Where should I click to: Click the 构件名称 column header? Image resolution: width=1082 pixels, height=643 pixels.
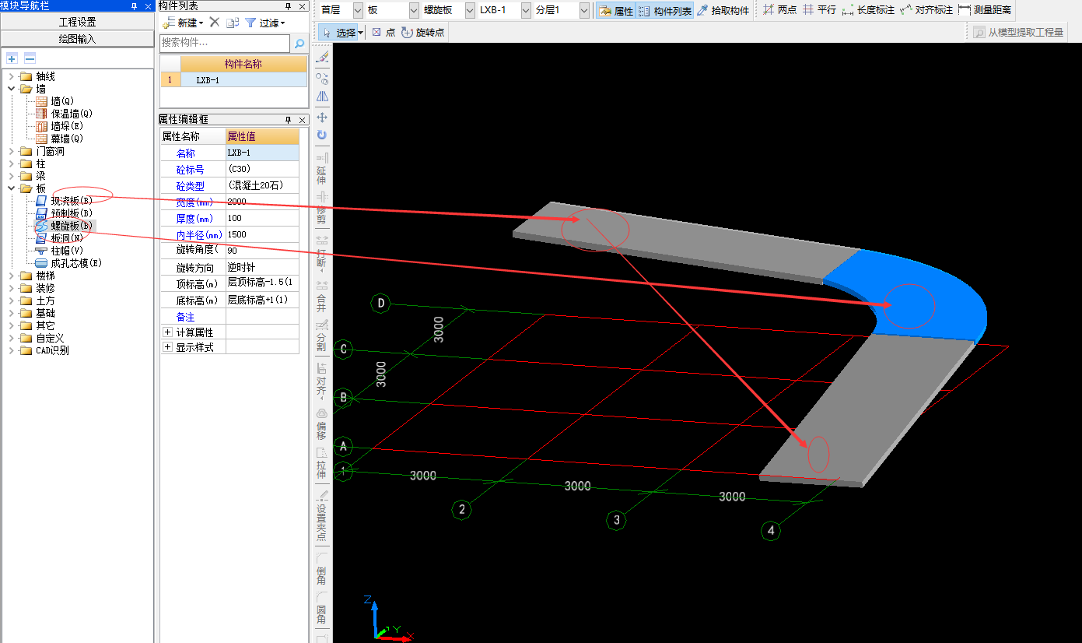click(243, 64)
